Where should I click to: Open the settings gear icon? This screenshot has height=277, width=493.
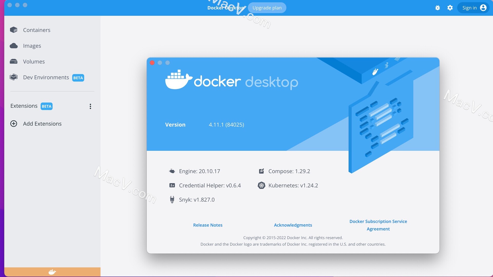tap(450, 8)
